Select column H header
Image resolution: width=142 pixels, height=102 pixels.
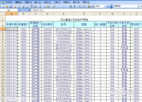tap(112, 14)
